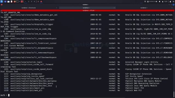Click module auxiliary/voip/asterisk_login
This screenshot has height=98, width=175.
[x=26, y=62]
